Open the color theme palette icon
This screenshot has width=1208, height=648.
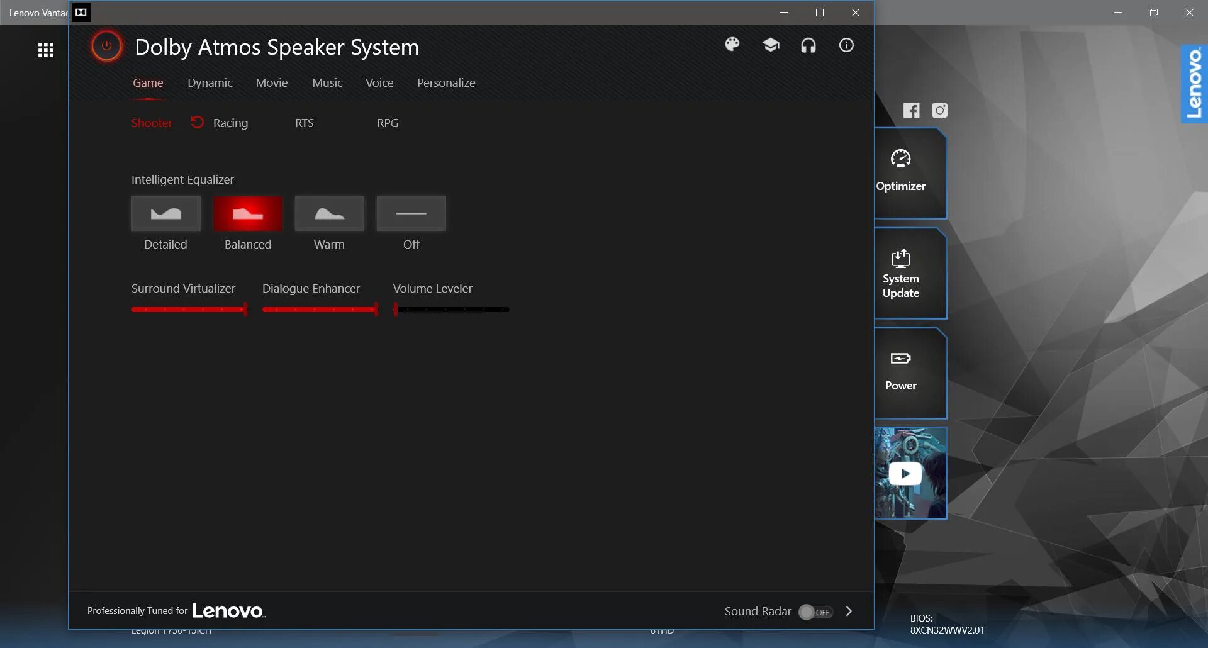coord(732,45)
